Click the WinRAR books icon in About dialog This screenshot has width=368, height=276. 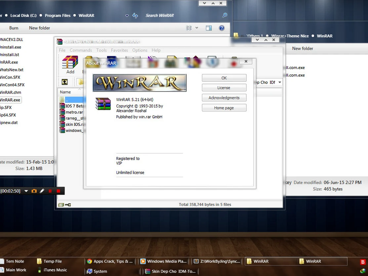click(103, 104)
